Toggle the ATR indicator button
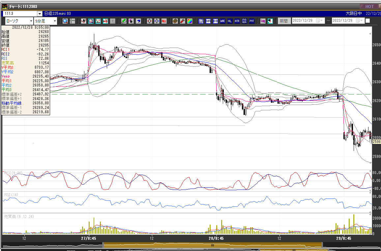This screenshot has width=381, height=251. [237, 21]
